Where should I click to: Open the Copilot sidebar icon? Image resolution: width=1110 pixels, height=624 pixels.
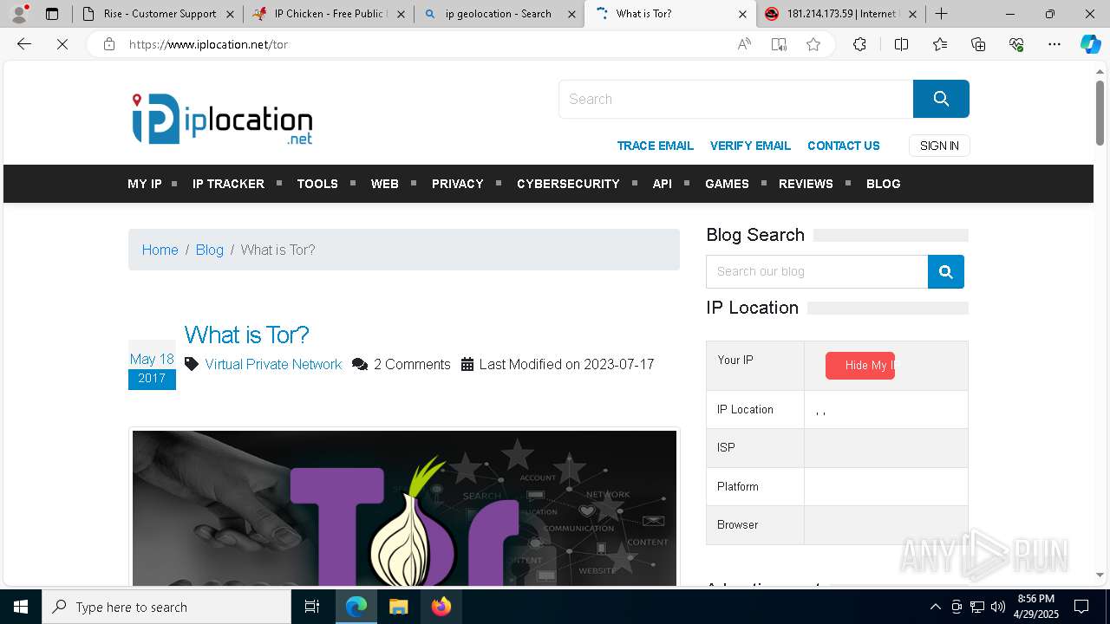pyautogui.click(x=1090, y=44)
